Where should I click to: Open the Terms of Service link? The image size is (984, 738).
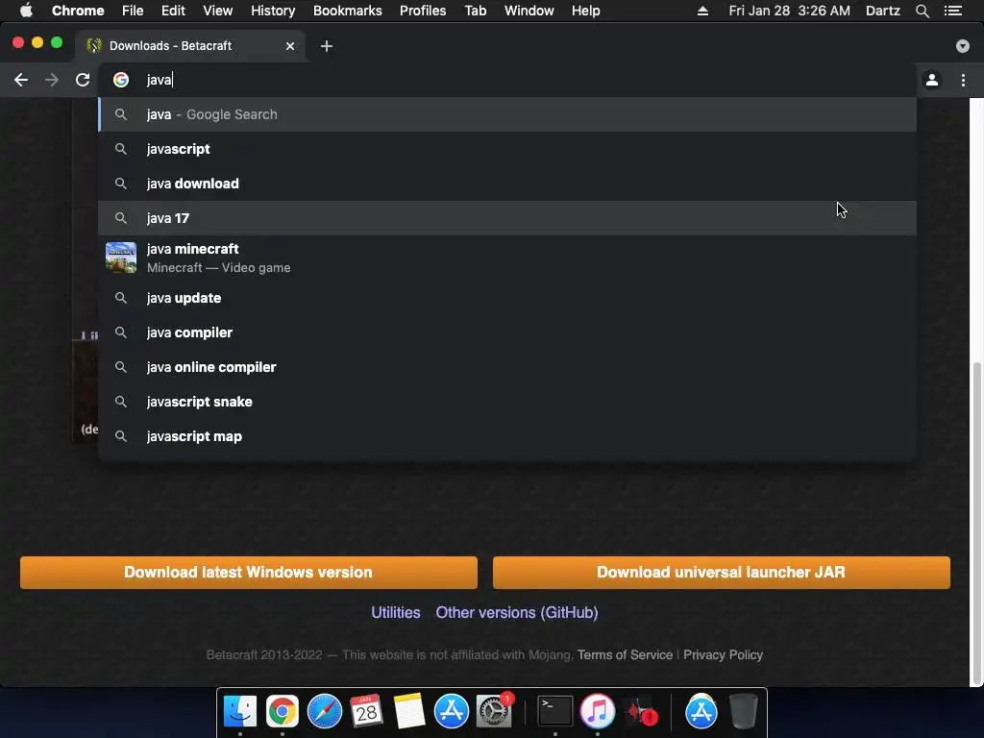625,654
